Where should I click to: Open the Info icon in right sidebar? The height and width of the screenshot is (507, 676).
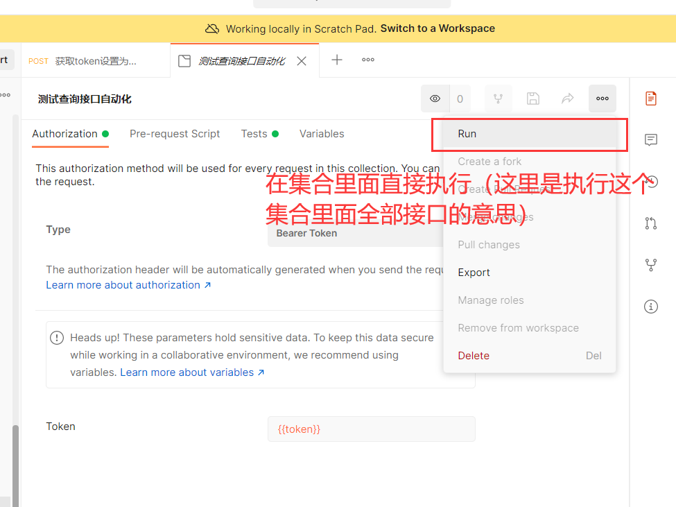[651, 307]
